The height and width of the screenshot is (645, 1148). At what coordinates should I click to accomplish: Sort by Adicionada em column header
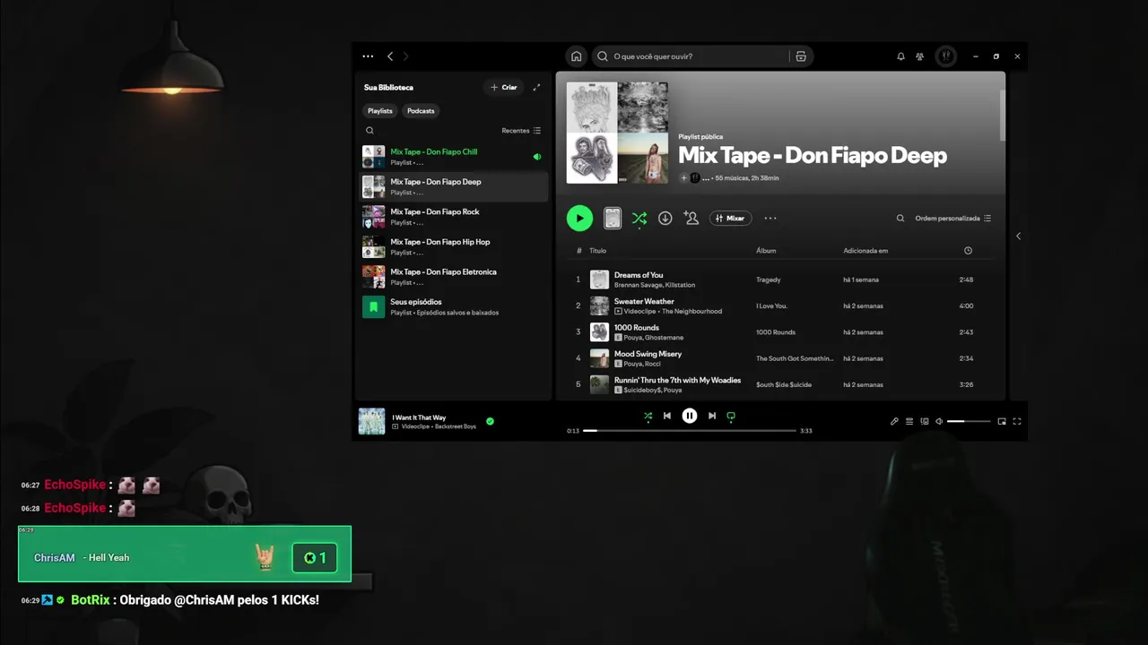click(865, 251)
